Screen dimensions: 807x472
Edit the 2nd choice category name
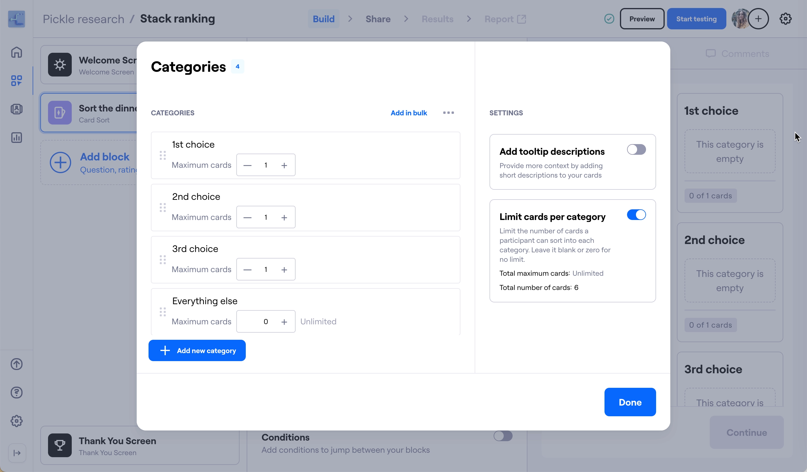tap(196, 197)
